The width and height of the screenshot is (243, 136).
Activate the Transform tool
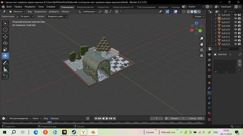click(x=5, y=56)
